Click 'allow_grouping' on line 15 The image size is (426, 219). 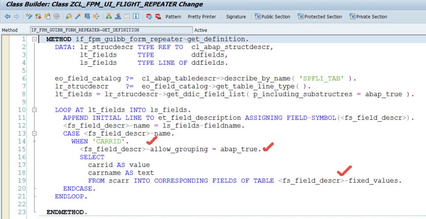tap(179, 149)
